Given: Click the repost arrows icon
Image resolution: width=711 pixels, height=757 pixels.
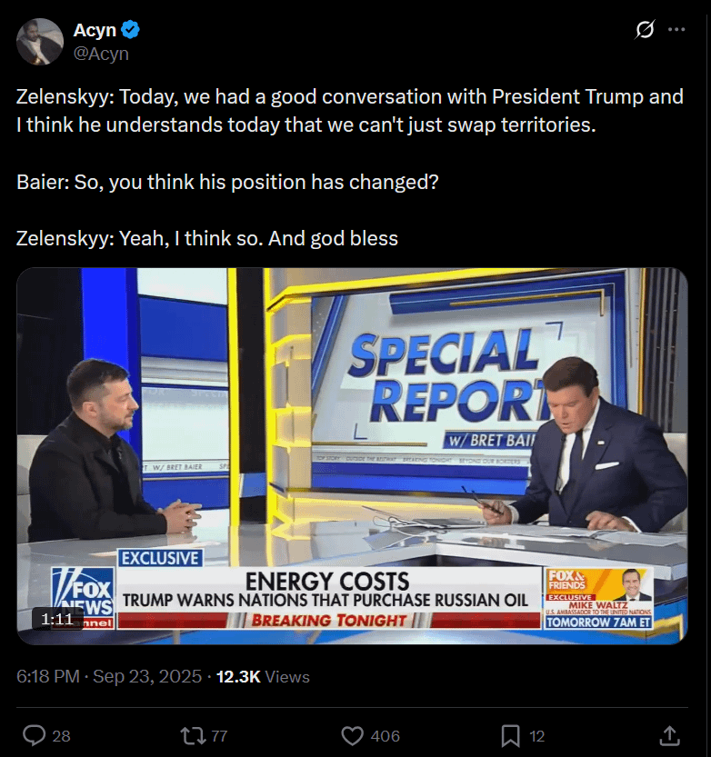Looking at the screenshot, I should pyautogui.click(x=192, y=735).
